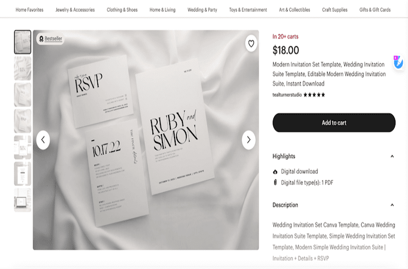
Task: Click the paperclip file type icon
Action: pyautogui.click(x=275, y=182)
